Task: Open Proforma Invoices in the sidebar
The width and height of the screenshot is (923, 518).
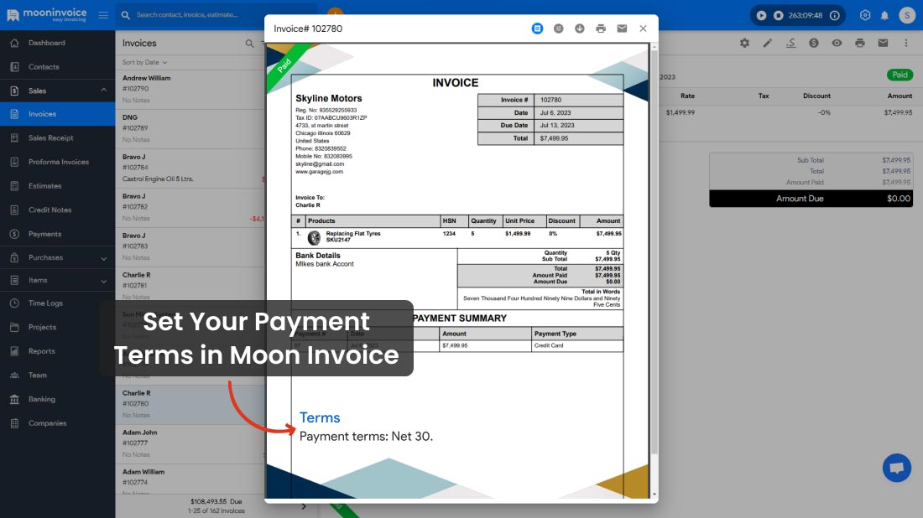Action: [x=57, y=163]
